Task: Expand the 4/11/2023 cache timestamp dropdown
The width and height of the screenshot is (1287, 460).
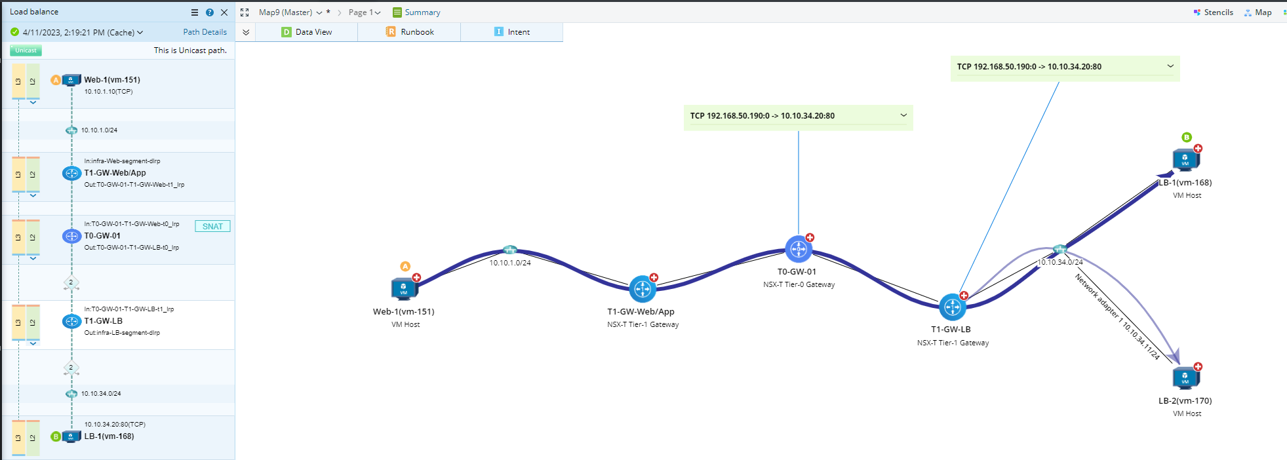Action: 140,32
